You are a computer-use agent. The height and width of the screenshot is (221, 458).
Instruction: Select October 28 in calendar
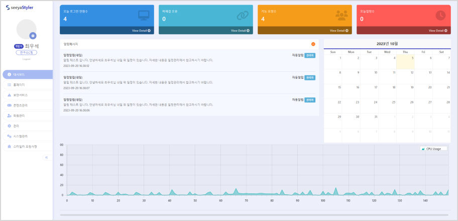pyautogui.click(x=441, y=106)
